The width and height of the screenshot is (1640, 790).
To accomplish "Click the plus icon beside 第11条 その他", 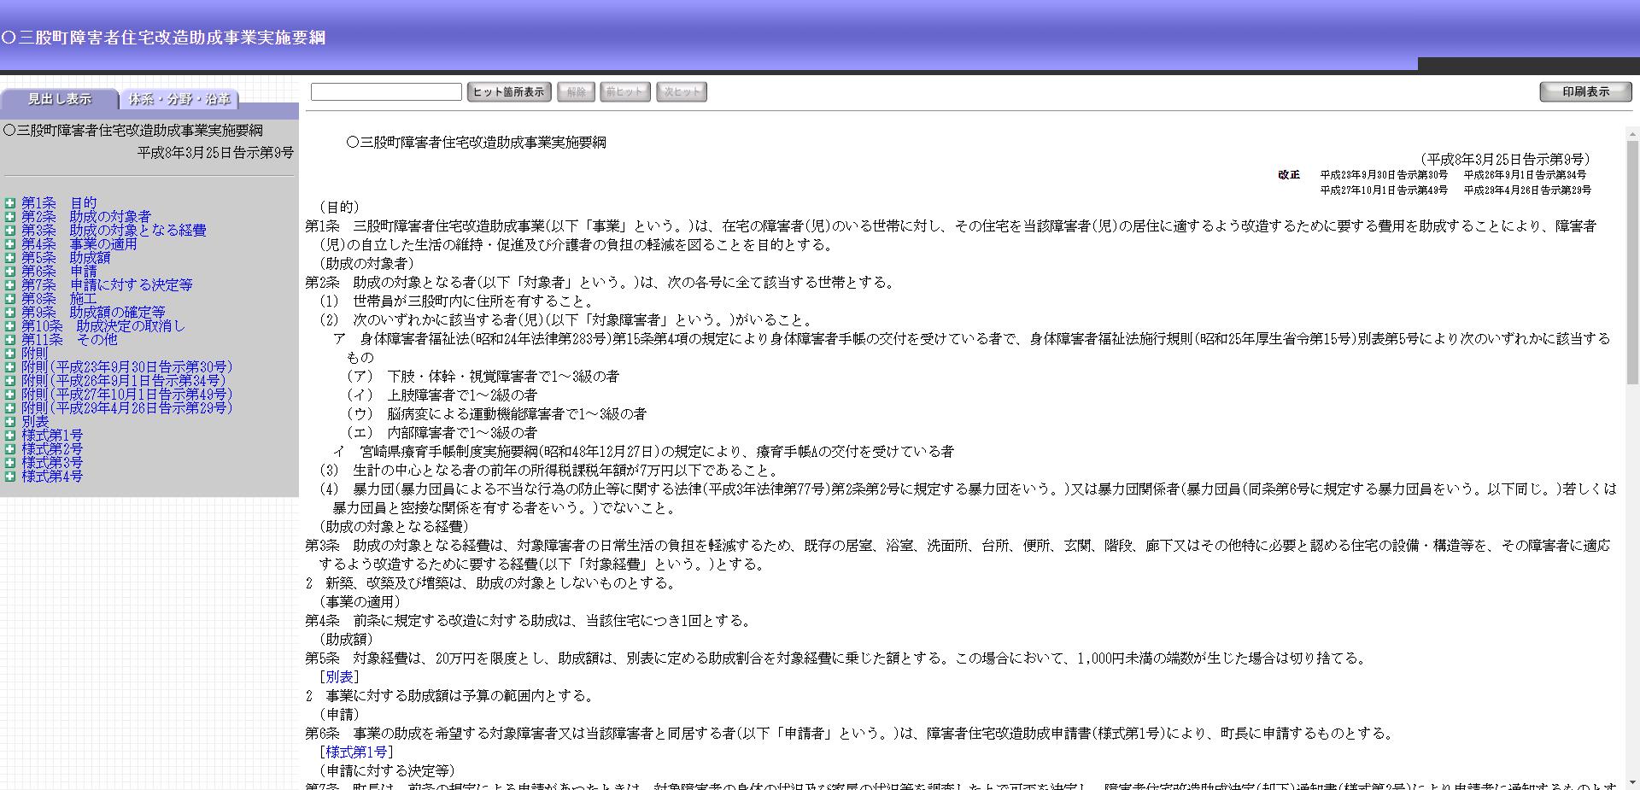I will pyautogui.click(x=10, y=339).
